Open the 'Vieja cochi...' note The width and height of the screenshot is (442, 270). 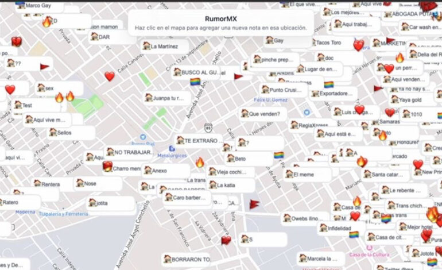tap(231, 172)
